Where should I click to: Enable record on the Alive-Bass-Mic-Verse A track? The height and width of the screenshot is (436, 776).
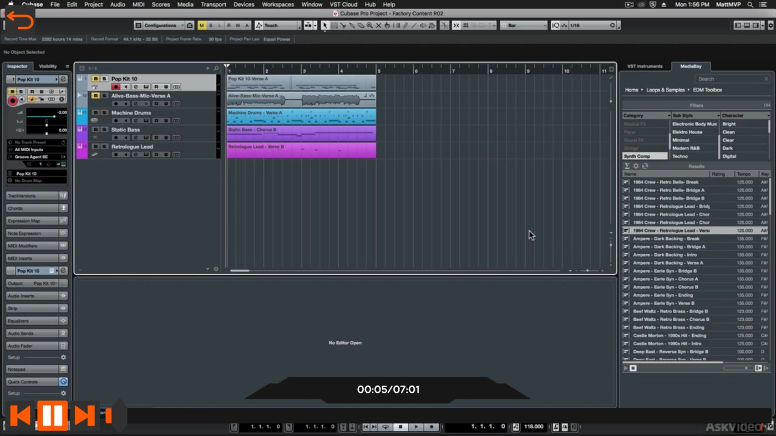[x=115, y=103]
